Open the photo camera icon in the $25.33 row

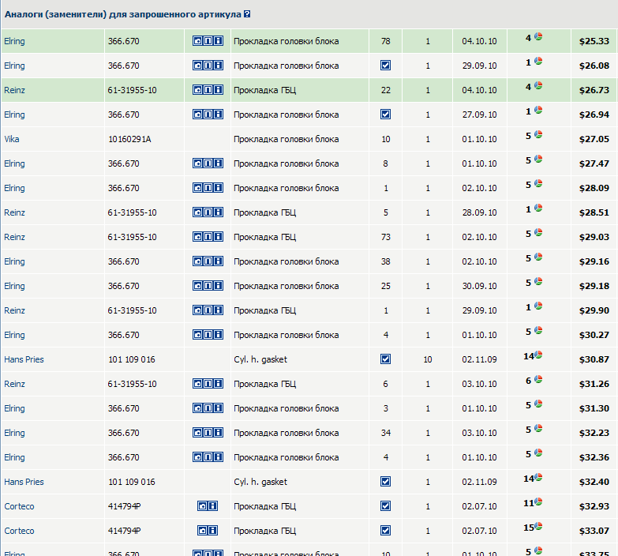(197, 41)
